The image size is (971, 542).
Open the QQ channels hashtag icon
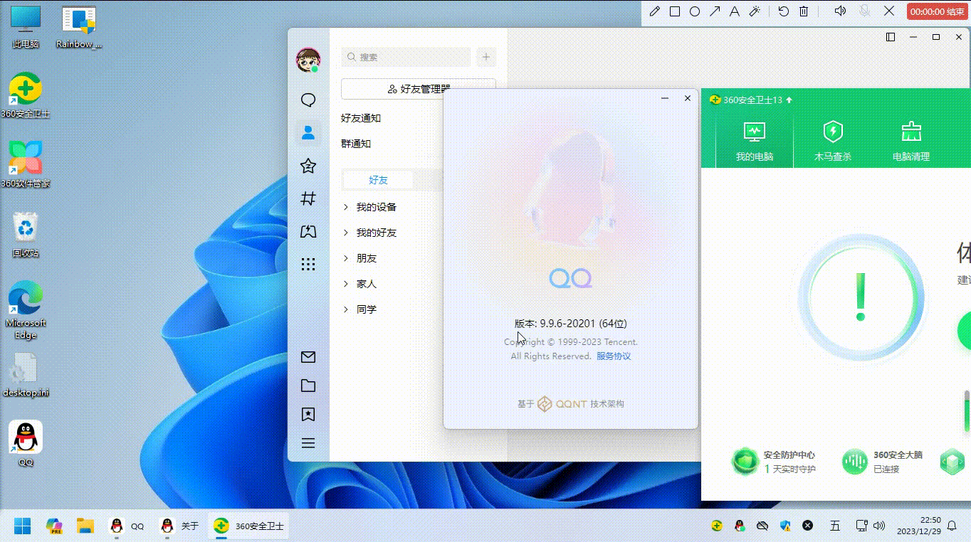coord(308,199)
